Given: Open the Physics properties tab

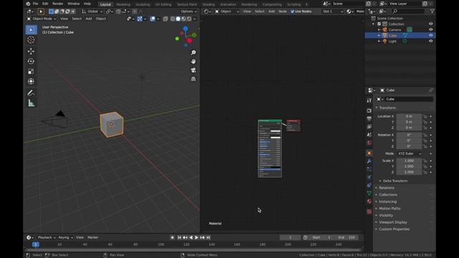Looking at the screenshot, I should pos(369,177).
